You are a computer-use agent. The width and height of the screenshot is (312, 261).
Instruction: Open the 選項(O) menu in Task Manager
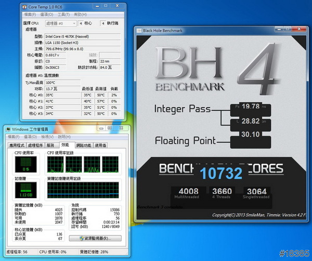(x=31, y=137)
